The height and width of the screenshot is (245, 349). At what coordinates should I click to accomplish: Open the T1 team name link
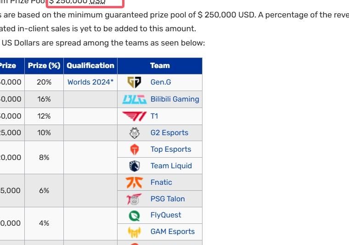[x=154, y=116]
